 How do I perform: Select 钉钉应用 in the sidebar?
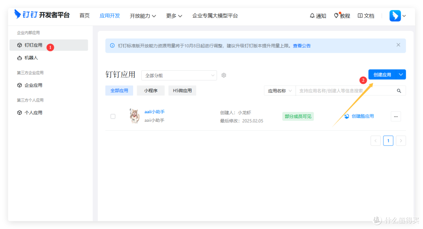49,45
